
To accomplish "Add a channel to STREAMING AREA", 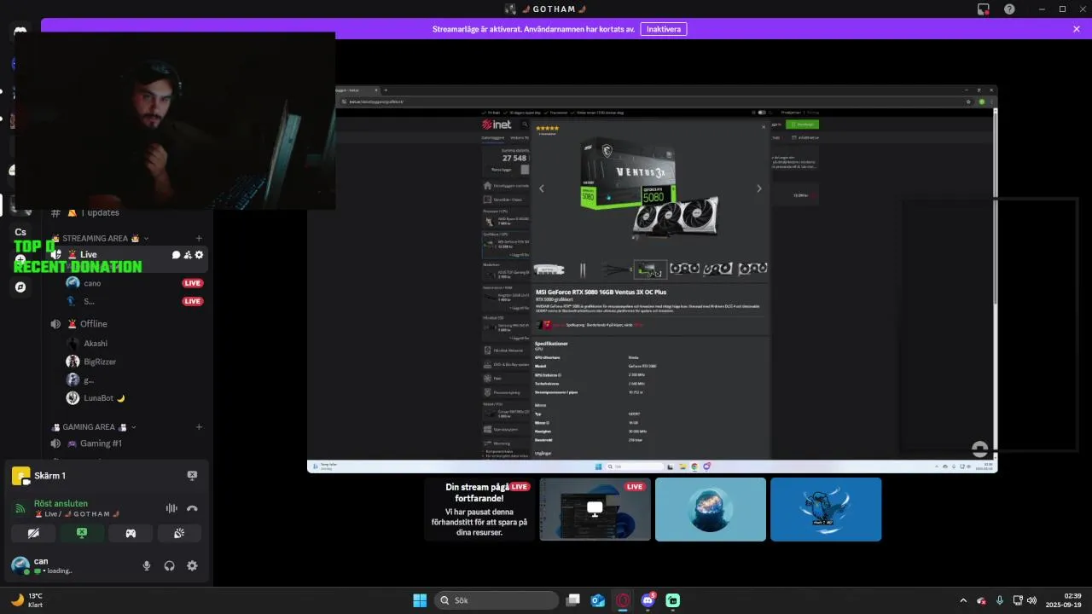I will coord(199,238).
